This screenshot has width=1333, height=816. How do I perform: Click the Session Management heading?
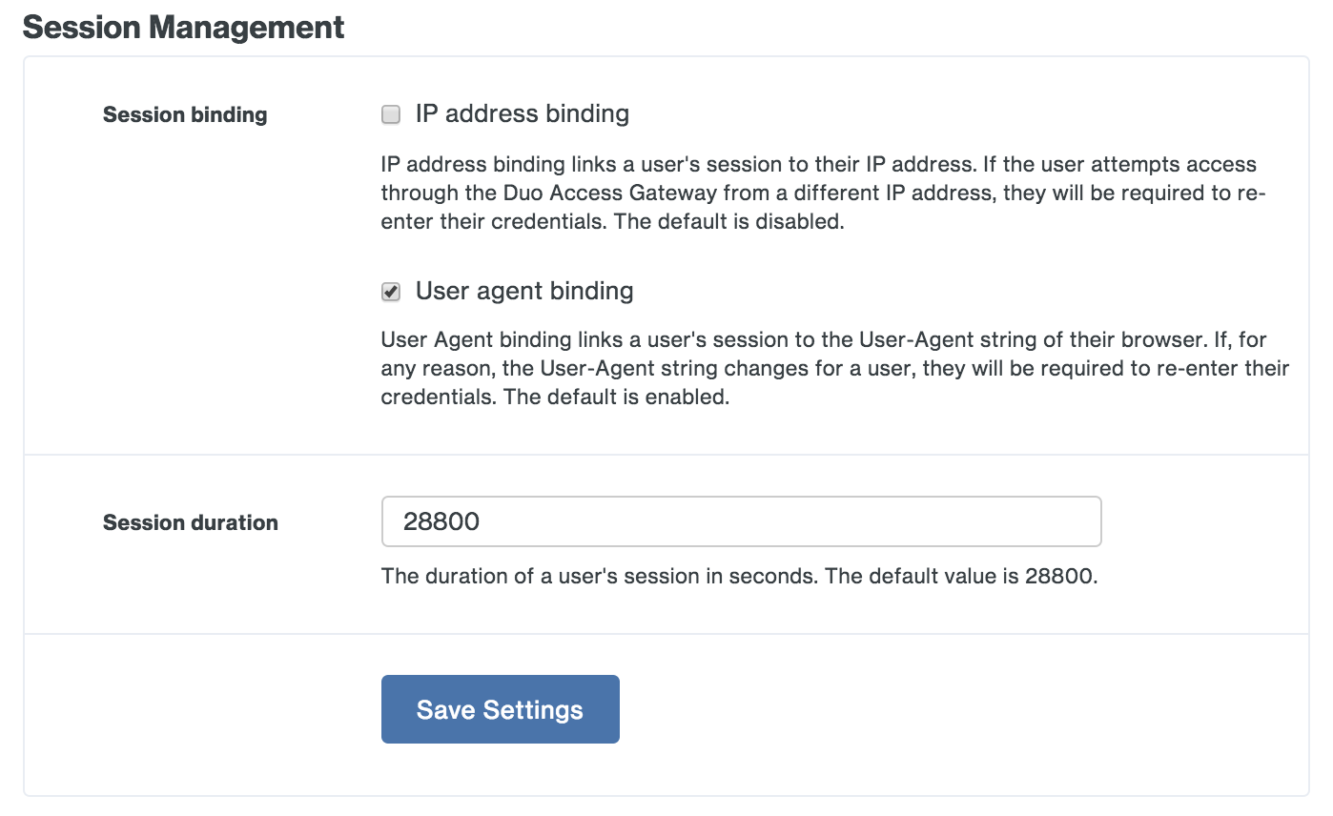pyautogui.click(x=183, y=27)
